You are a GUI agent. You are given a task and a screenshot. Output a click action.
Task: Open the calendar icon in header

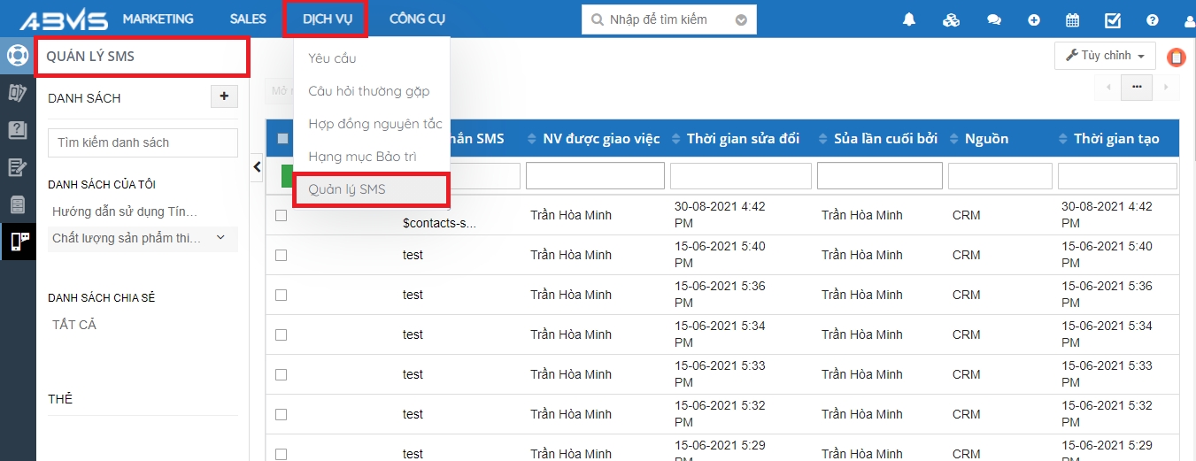[1072, 19]
